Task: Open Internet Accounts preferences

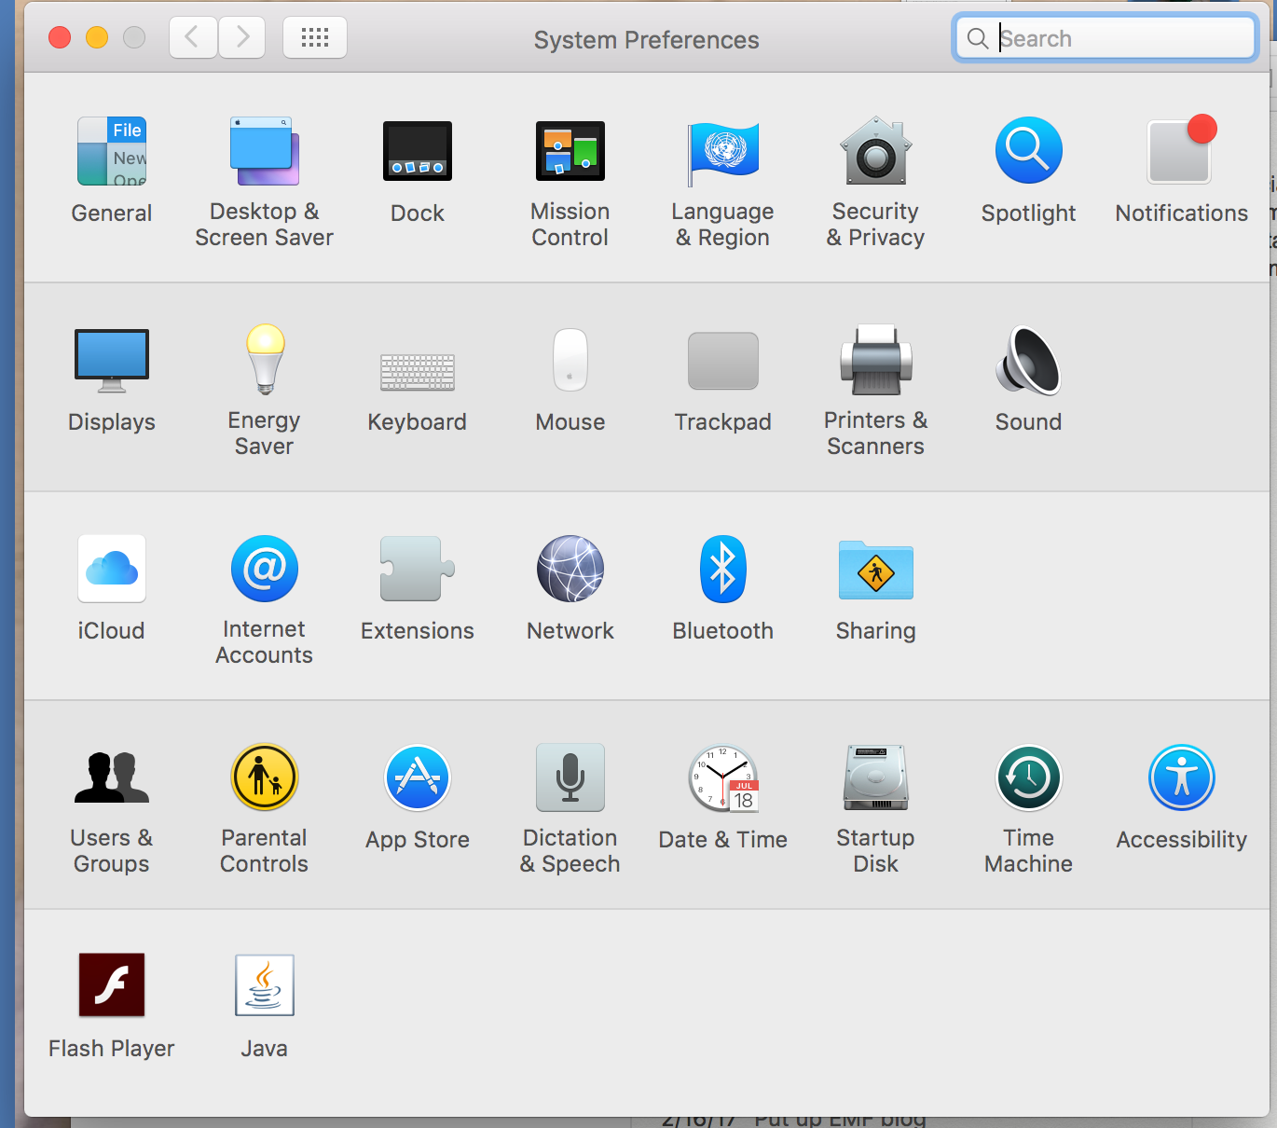Action: point(265,569)
